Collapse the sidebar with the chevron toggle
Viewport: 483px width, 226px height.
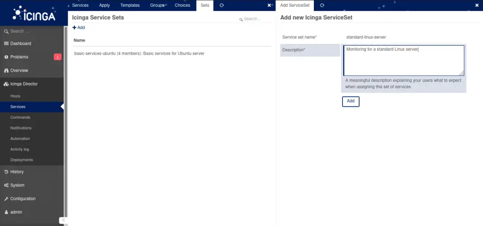63,221
